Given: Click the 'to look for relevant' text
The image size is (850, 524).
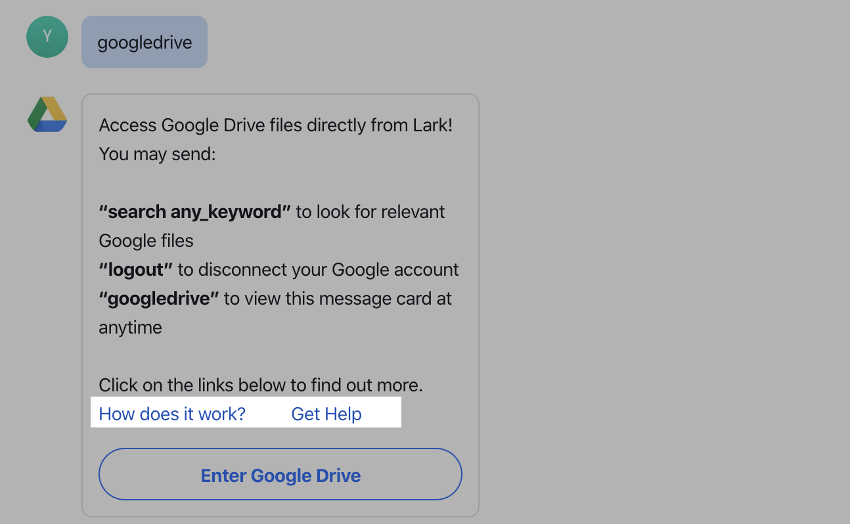Looking at the screenshot, I should tap(370, 212).
